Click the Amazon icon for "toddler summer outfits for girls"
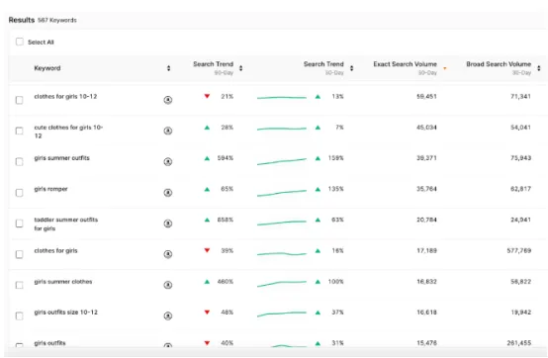The width and height of the screenshot is (548, 358). click(x=168, y=224)
